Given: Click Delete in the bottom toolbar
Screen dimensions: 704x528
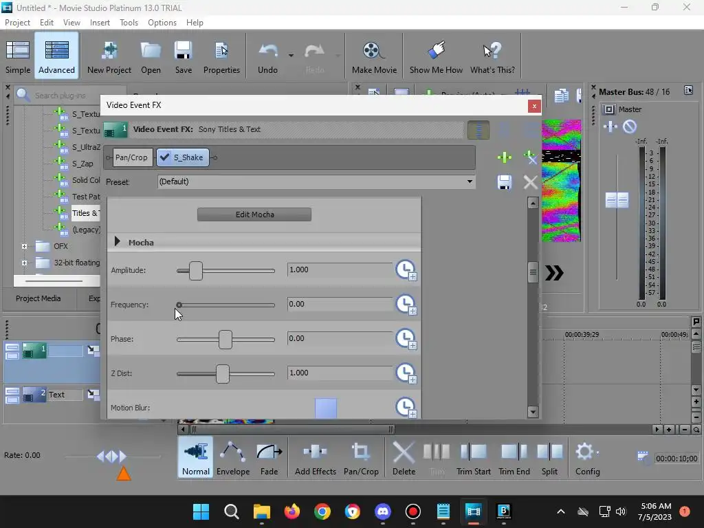Looking at the screenshot, I should coord(404,457).
